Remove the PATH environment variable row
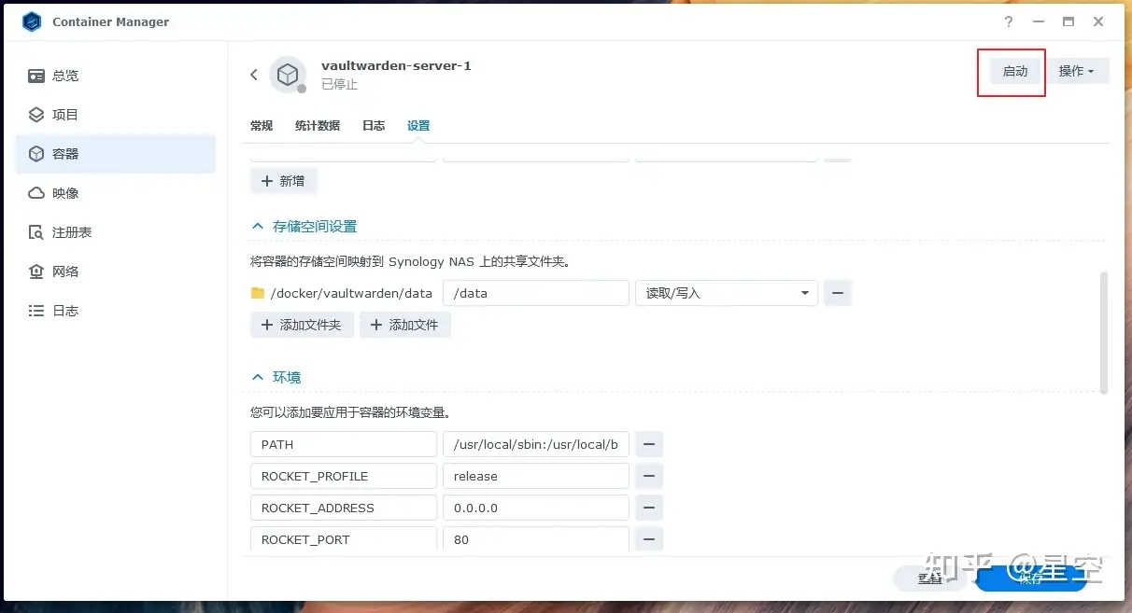This screenshot has width=1132, height=613. click(x=648, y=444)
